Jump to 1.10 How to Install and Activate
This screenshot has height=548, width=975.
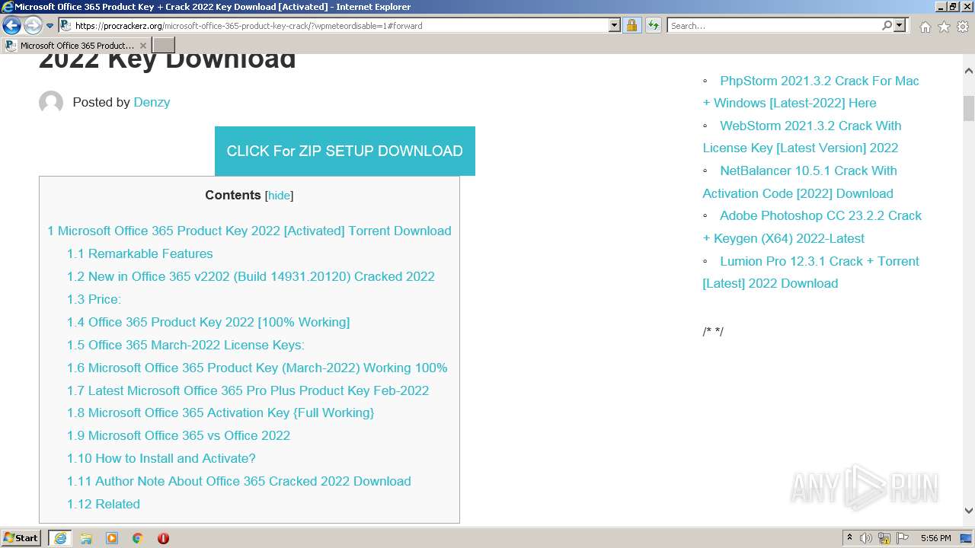[x=161, y=458]
